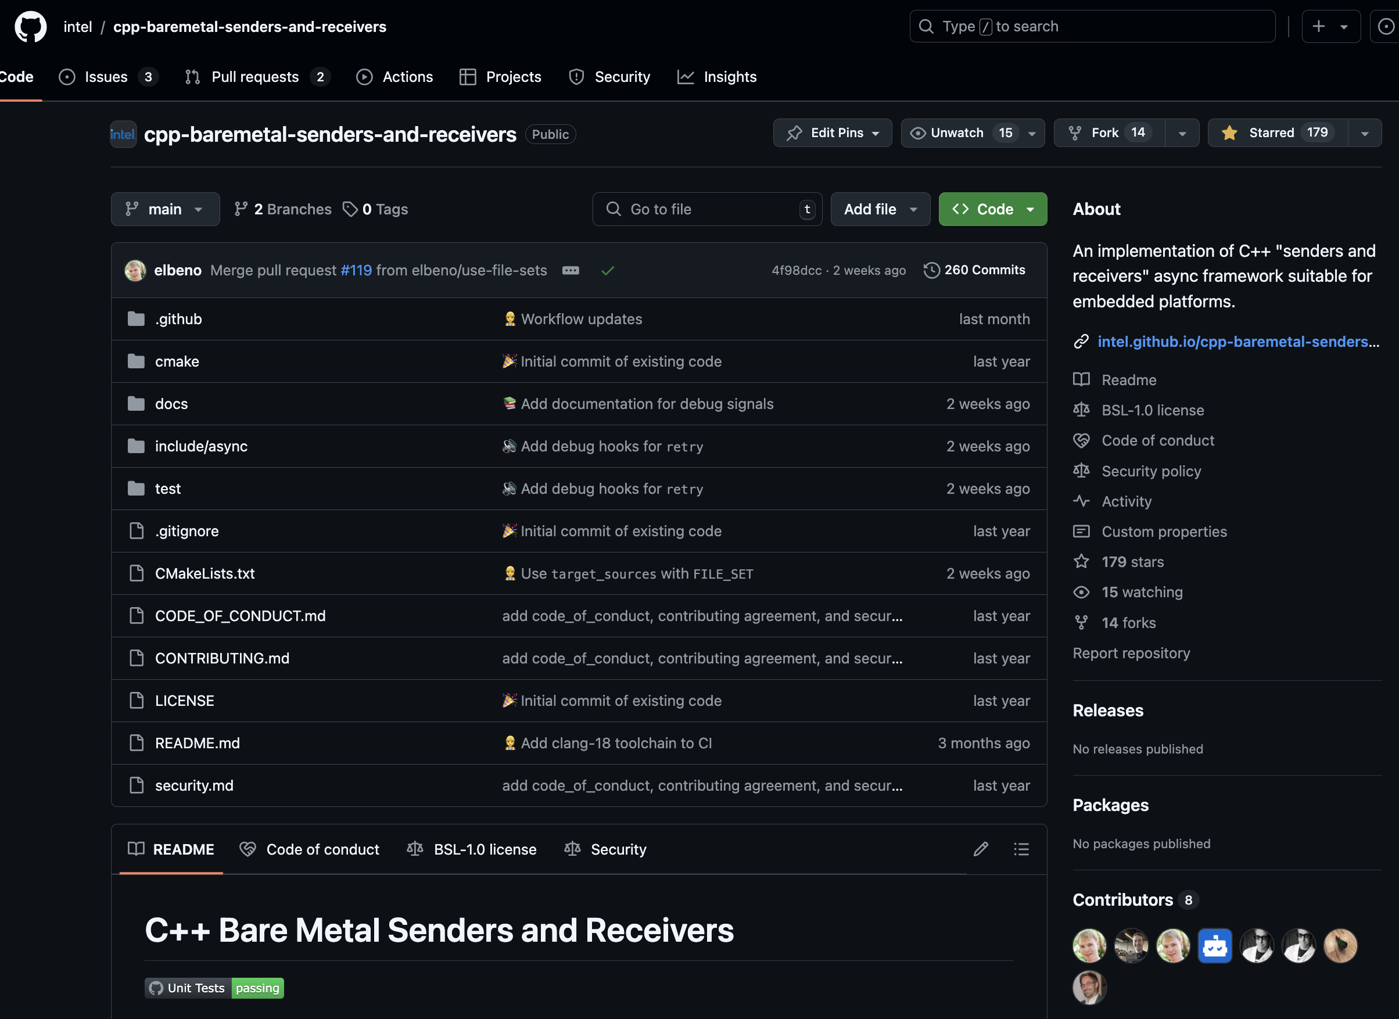The width and height of the screenshot is (1399, 1019).
Task: Open the main branch dropdown
Action: (164, 209)
